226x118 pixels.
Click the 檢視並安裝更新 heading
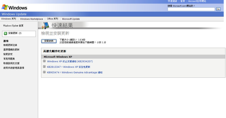55,33
